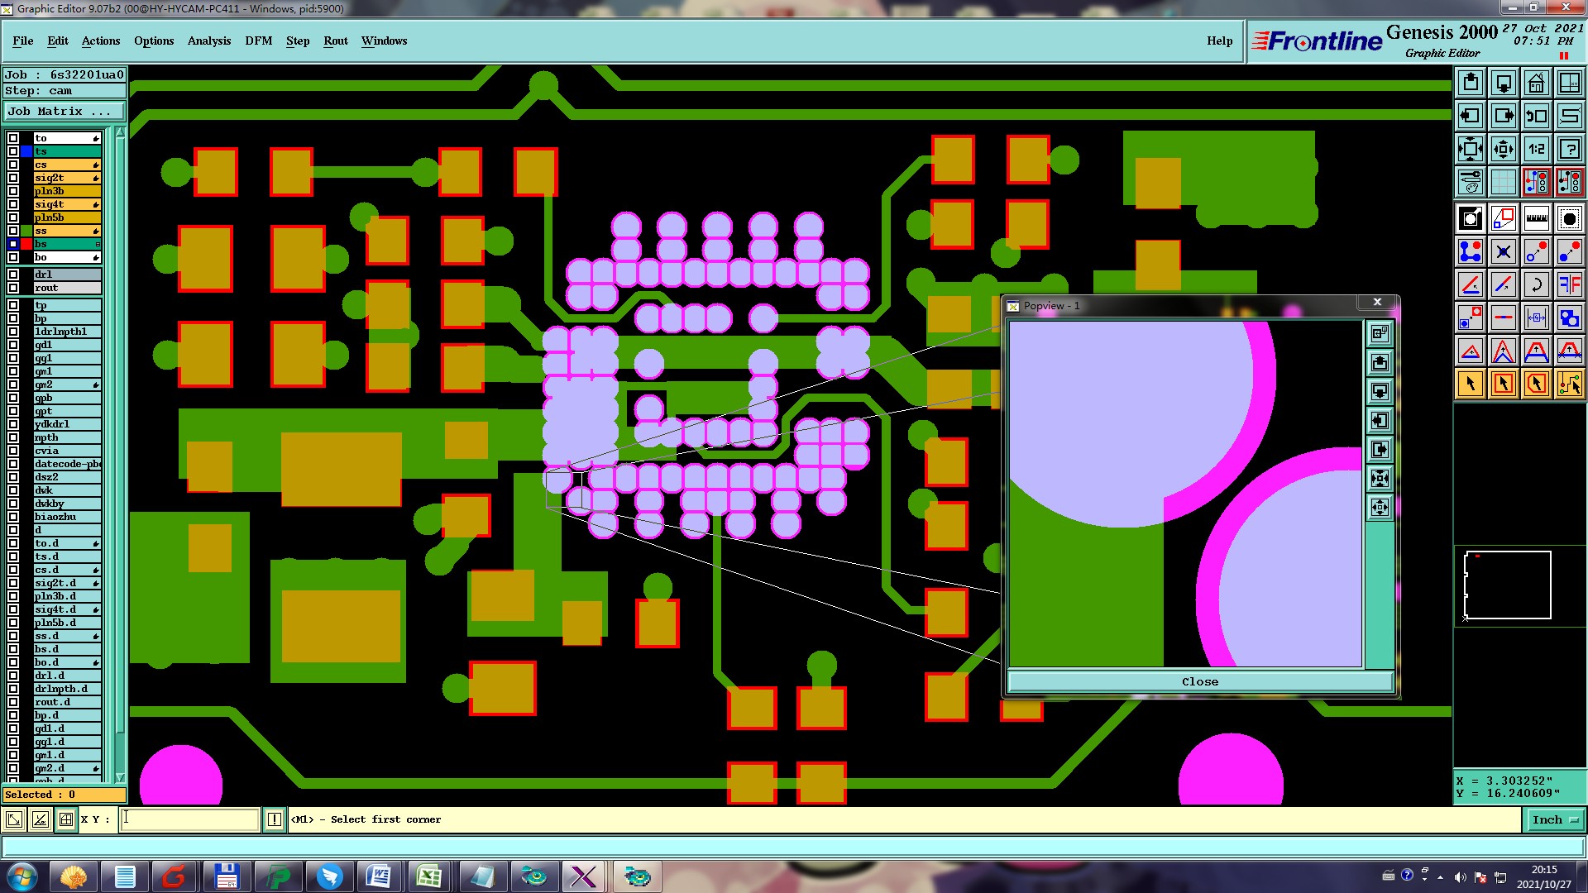This screenshot has height=893, width=1588.
Task: Click the 1:2 zoom scale icon
Action: 1537,149
